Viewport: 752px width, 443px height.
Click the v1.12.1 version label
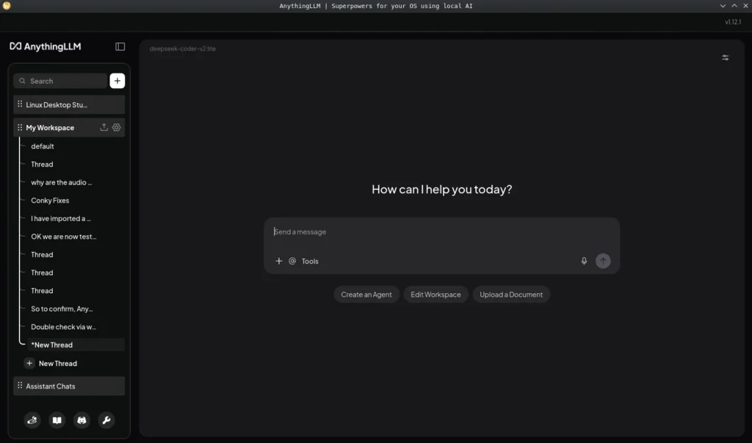733,22
